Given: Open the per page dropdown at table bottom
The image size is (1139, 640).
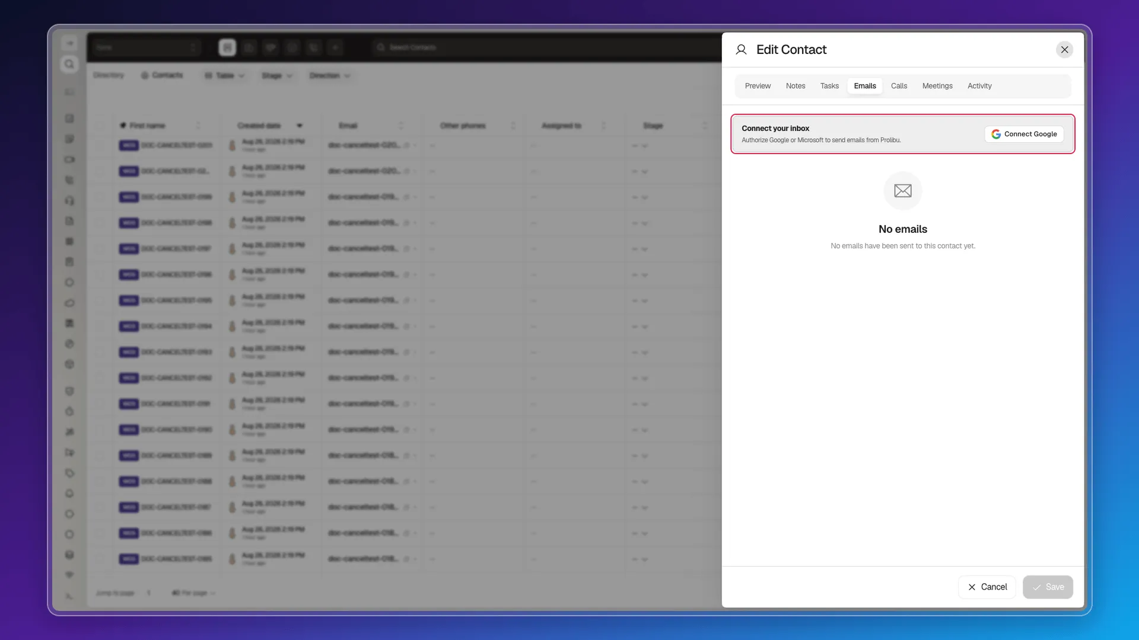Looking at the screenshot, I should pyautogui.click(x=193, y=593).
